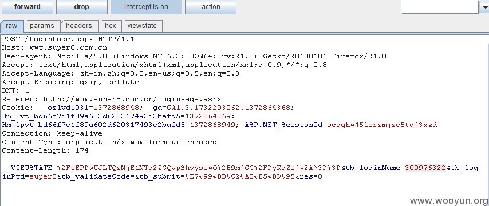The width and height of the screenshot is (489, 206).
Task: Click the ASP.NET_SessionId cookie value
Action: click(382, 125)
